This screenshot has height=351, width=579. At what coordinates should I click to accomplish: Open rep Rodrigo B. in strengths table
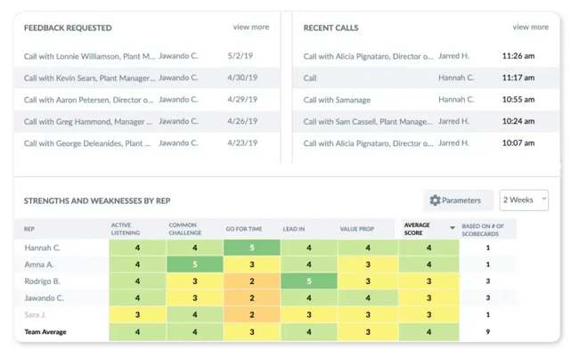click(x=42, y=282)
